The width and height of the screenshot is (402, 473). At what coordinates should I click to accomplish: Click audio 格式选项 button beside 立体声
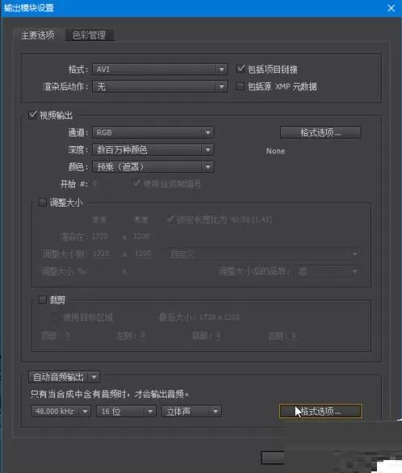[x=320, y=411]
